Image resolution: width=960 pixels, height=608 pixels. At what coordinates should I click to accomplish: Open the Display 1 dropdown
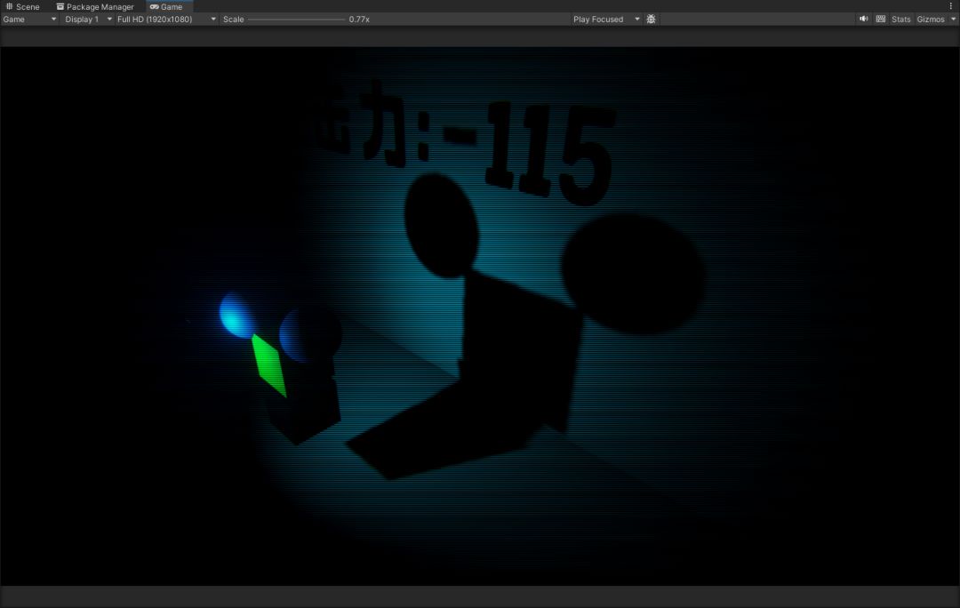pyautogui.click(x=88, y=20)
